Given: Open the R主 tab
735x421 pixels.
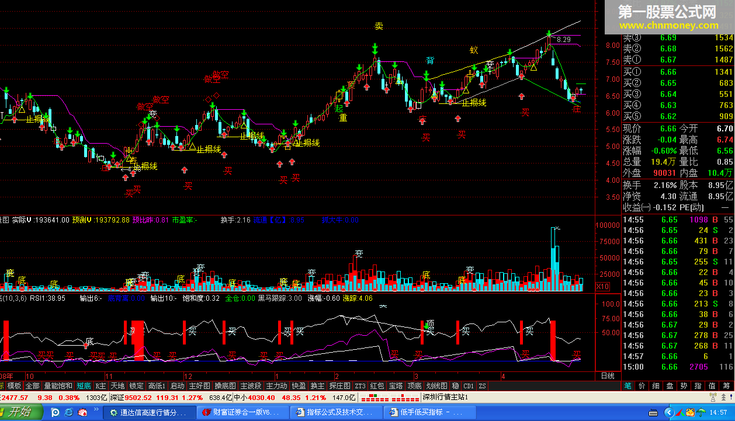Looking at the screenshot, I should click(100, 386).
